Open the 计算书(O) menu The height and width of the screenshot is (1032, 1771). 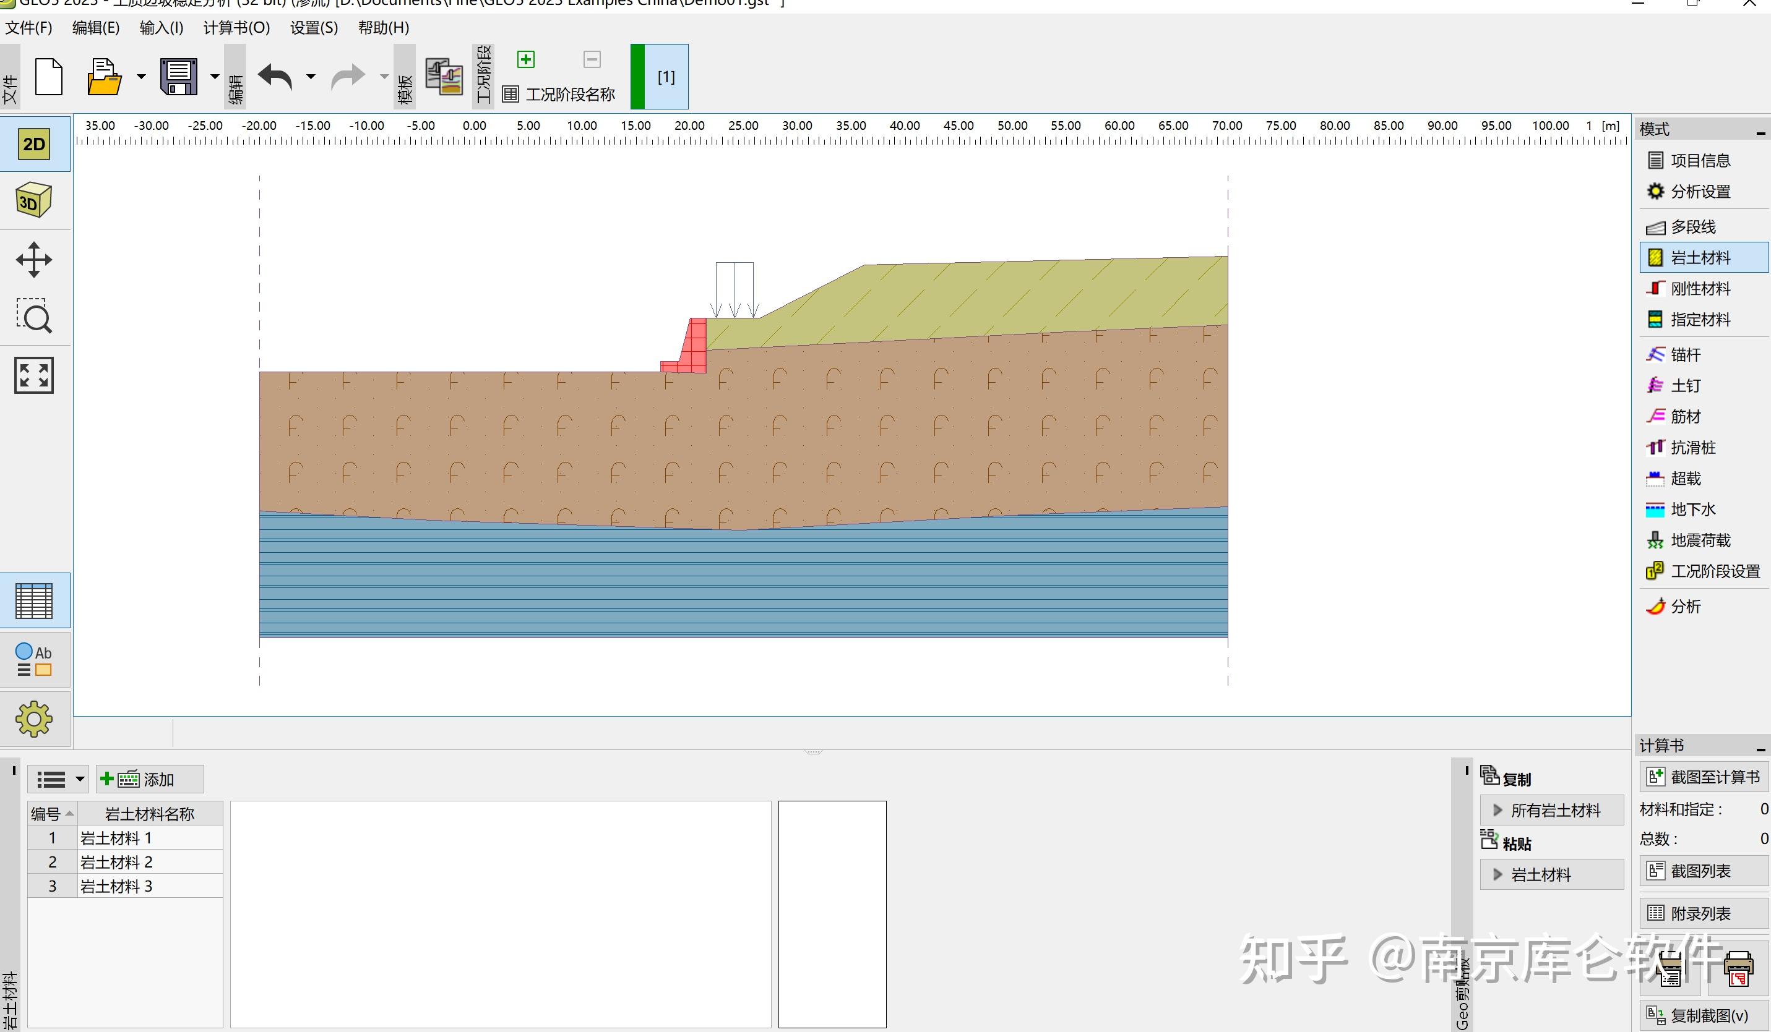(236, 28)
